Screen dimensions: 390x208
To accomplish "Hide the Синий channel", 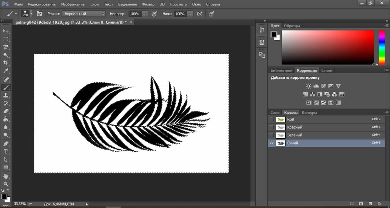I will pos(272,143).
